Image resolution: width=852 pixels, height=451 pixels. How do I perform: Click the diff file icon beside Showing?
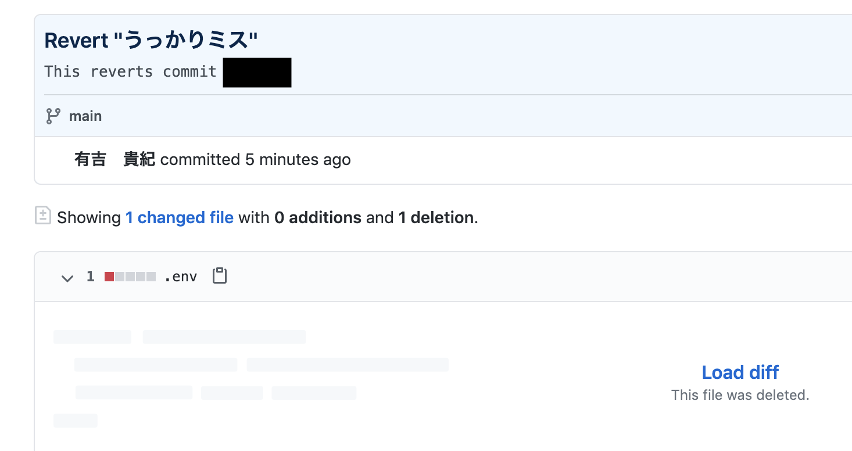pyautogui.click(x=43, y=216)
